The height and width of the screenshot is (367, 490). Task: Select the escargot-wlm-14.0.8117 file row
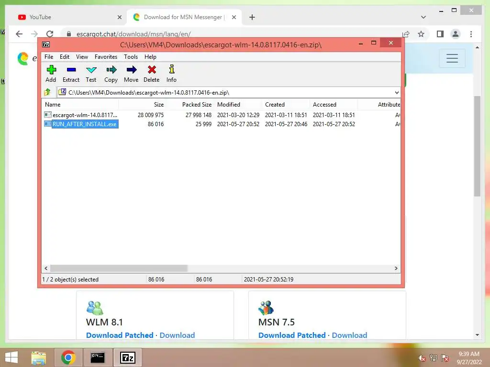pos(221,115)
